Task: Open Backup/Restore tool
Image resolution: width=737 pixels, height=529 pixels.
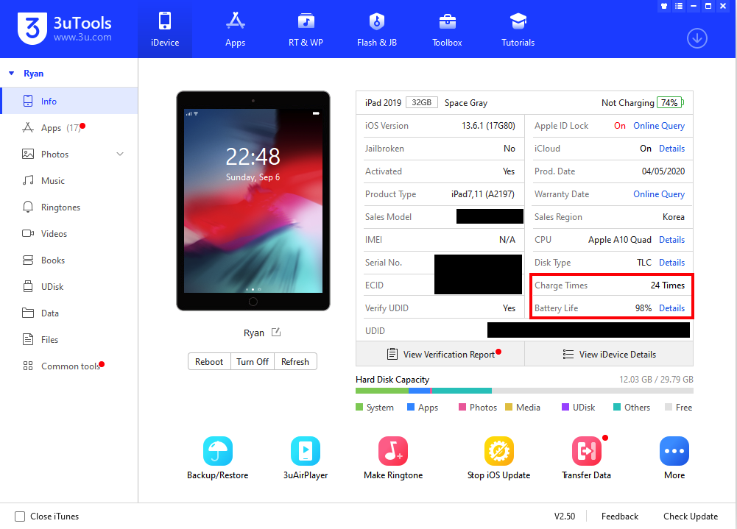Action: 218,458
